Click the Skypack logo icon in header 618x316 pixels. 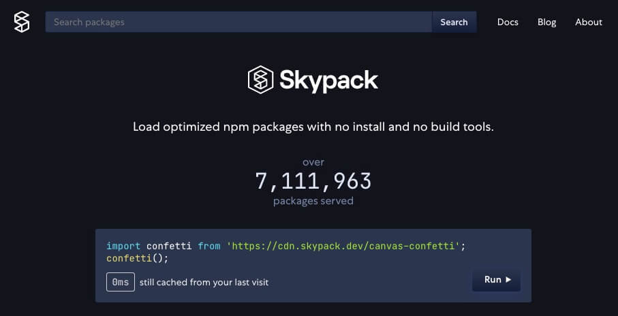click(x=22, y=22)
